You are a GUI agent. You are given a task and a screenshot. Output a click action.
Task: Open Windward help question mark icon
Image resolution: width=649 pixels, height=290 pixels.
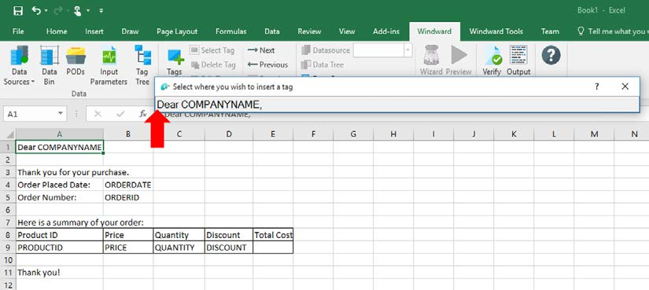pos(551,55)
